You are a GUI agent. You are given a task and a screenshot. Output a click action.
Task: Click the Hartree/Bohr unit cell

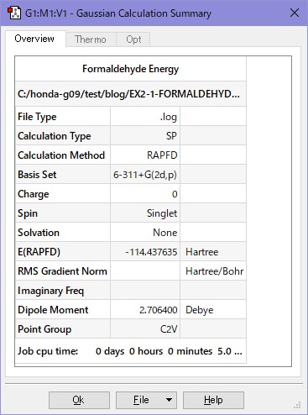pos(213,271)
